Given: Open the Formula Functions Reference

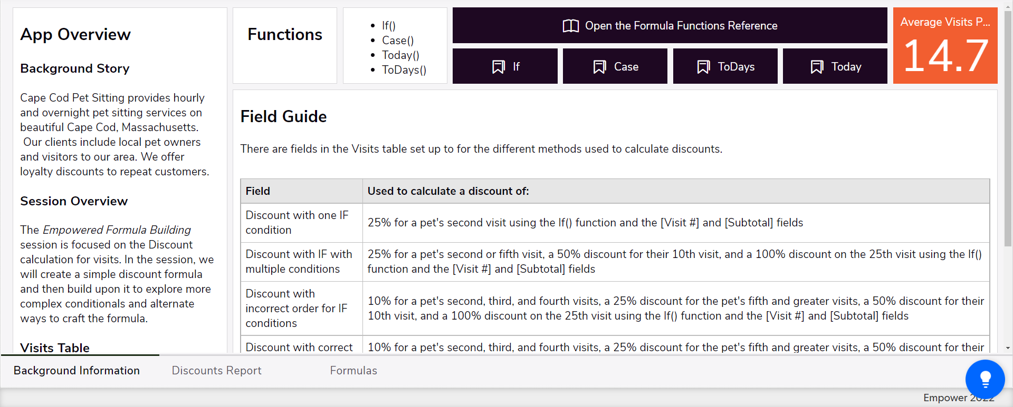Looking at the screenshot, I should point(670,25).
